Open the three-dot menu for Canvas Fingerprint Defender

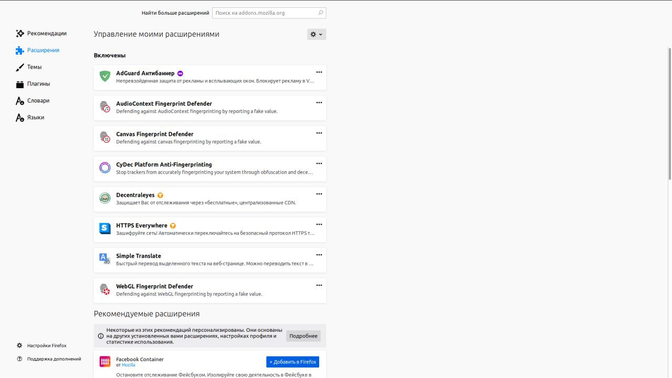(x=319, y=133)
